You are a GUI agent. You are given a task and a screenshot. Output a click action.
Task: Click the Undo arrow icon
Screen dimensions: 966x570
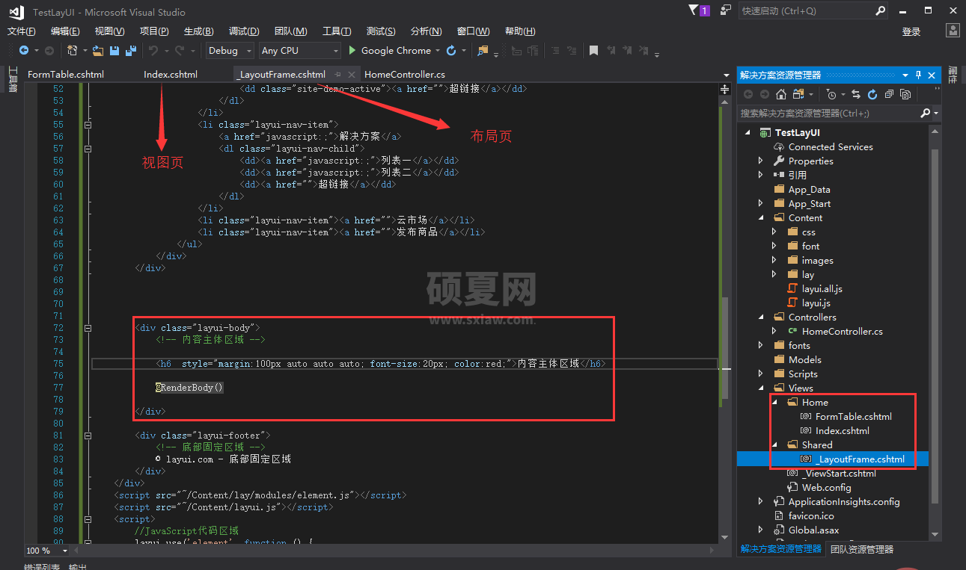point(153,51)
